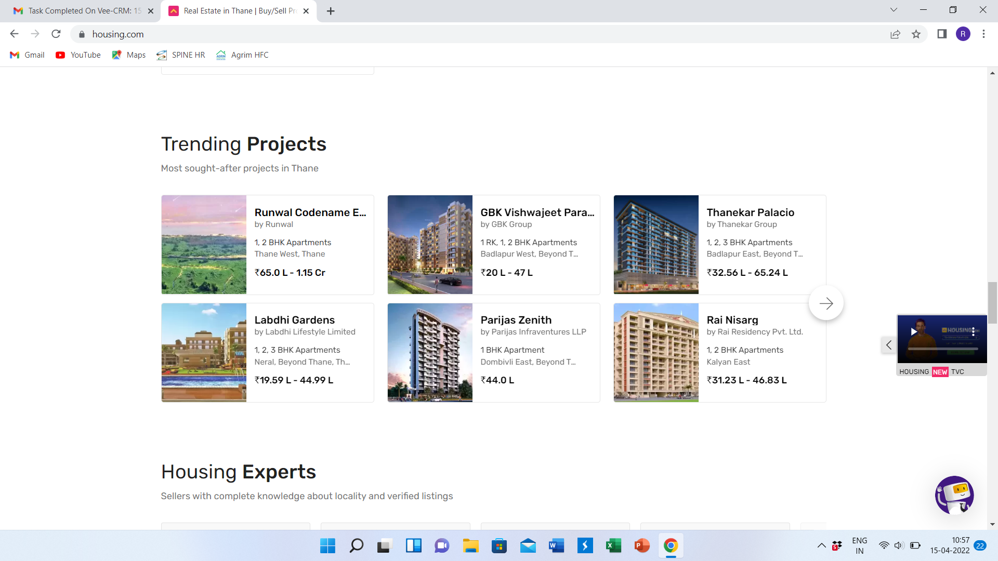Screen dimensions: 998x561
Task: Open Maps bookmark
Action: [129, 55]
